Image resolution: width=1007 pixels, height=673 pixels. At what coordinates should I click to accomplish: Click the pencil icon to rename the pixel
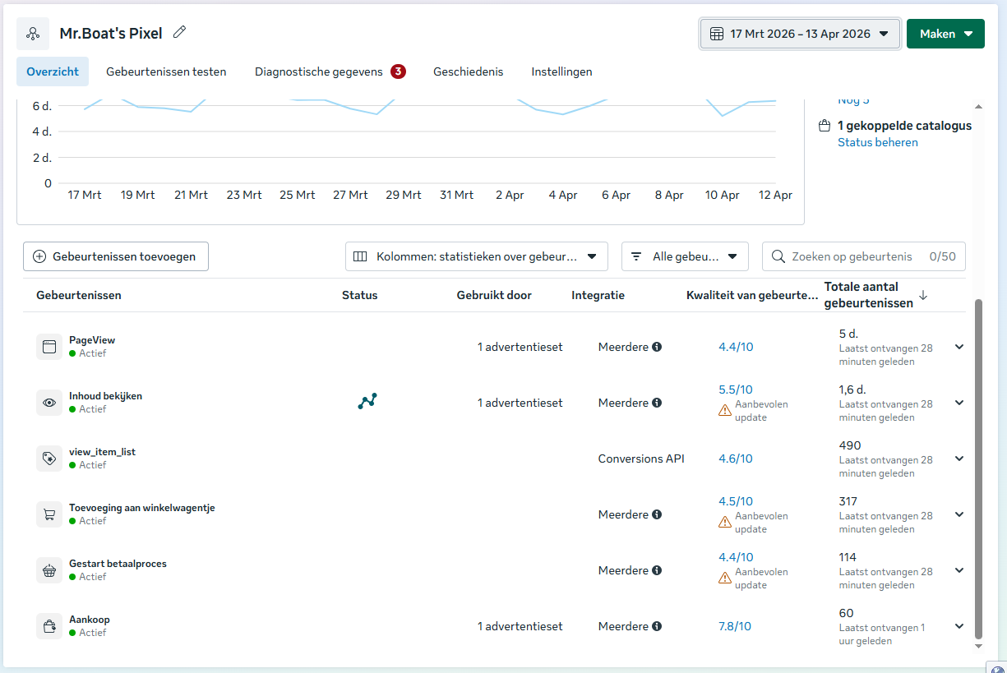click(180, 33)
